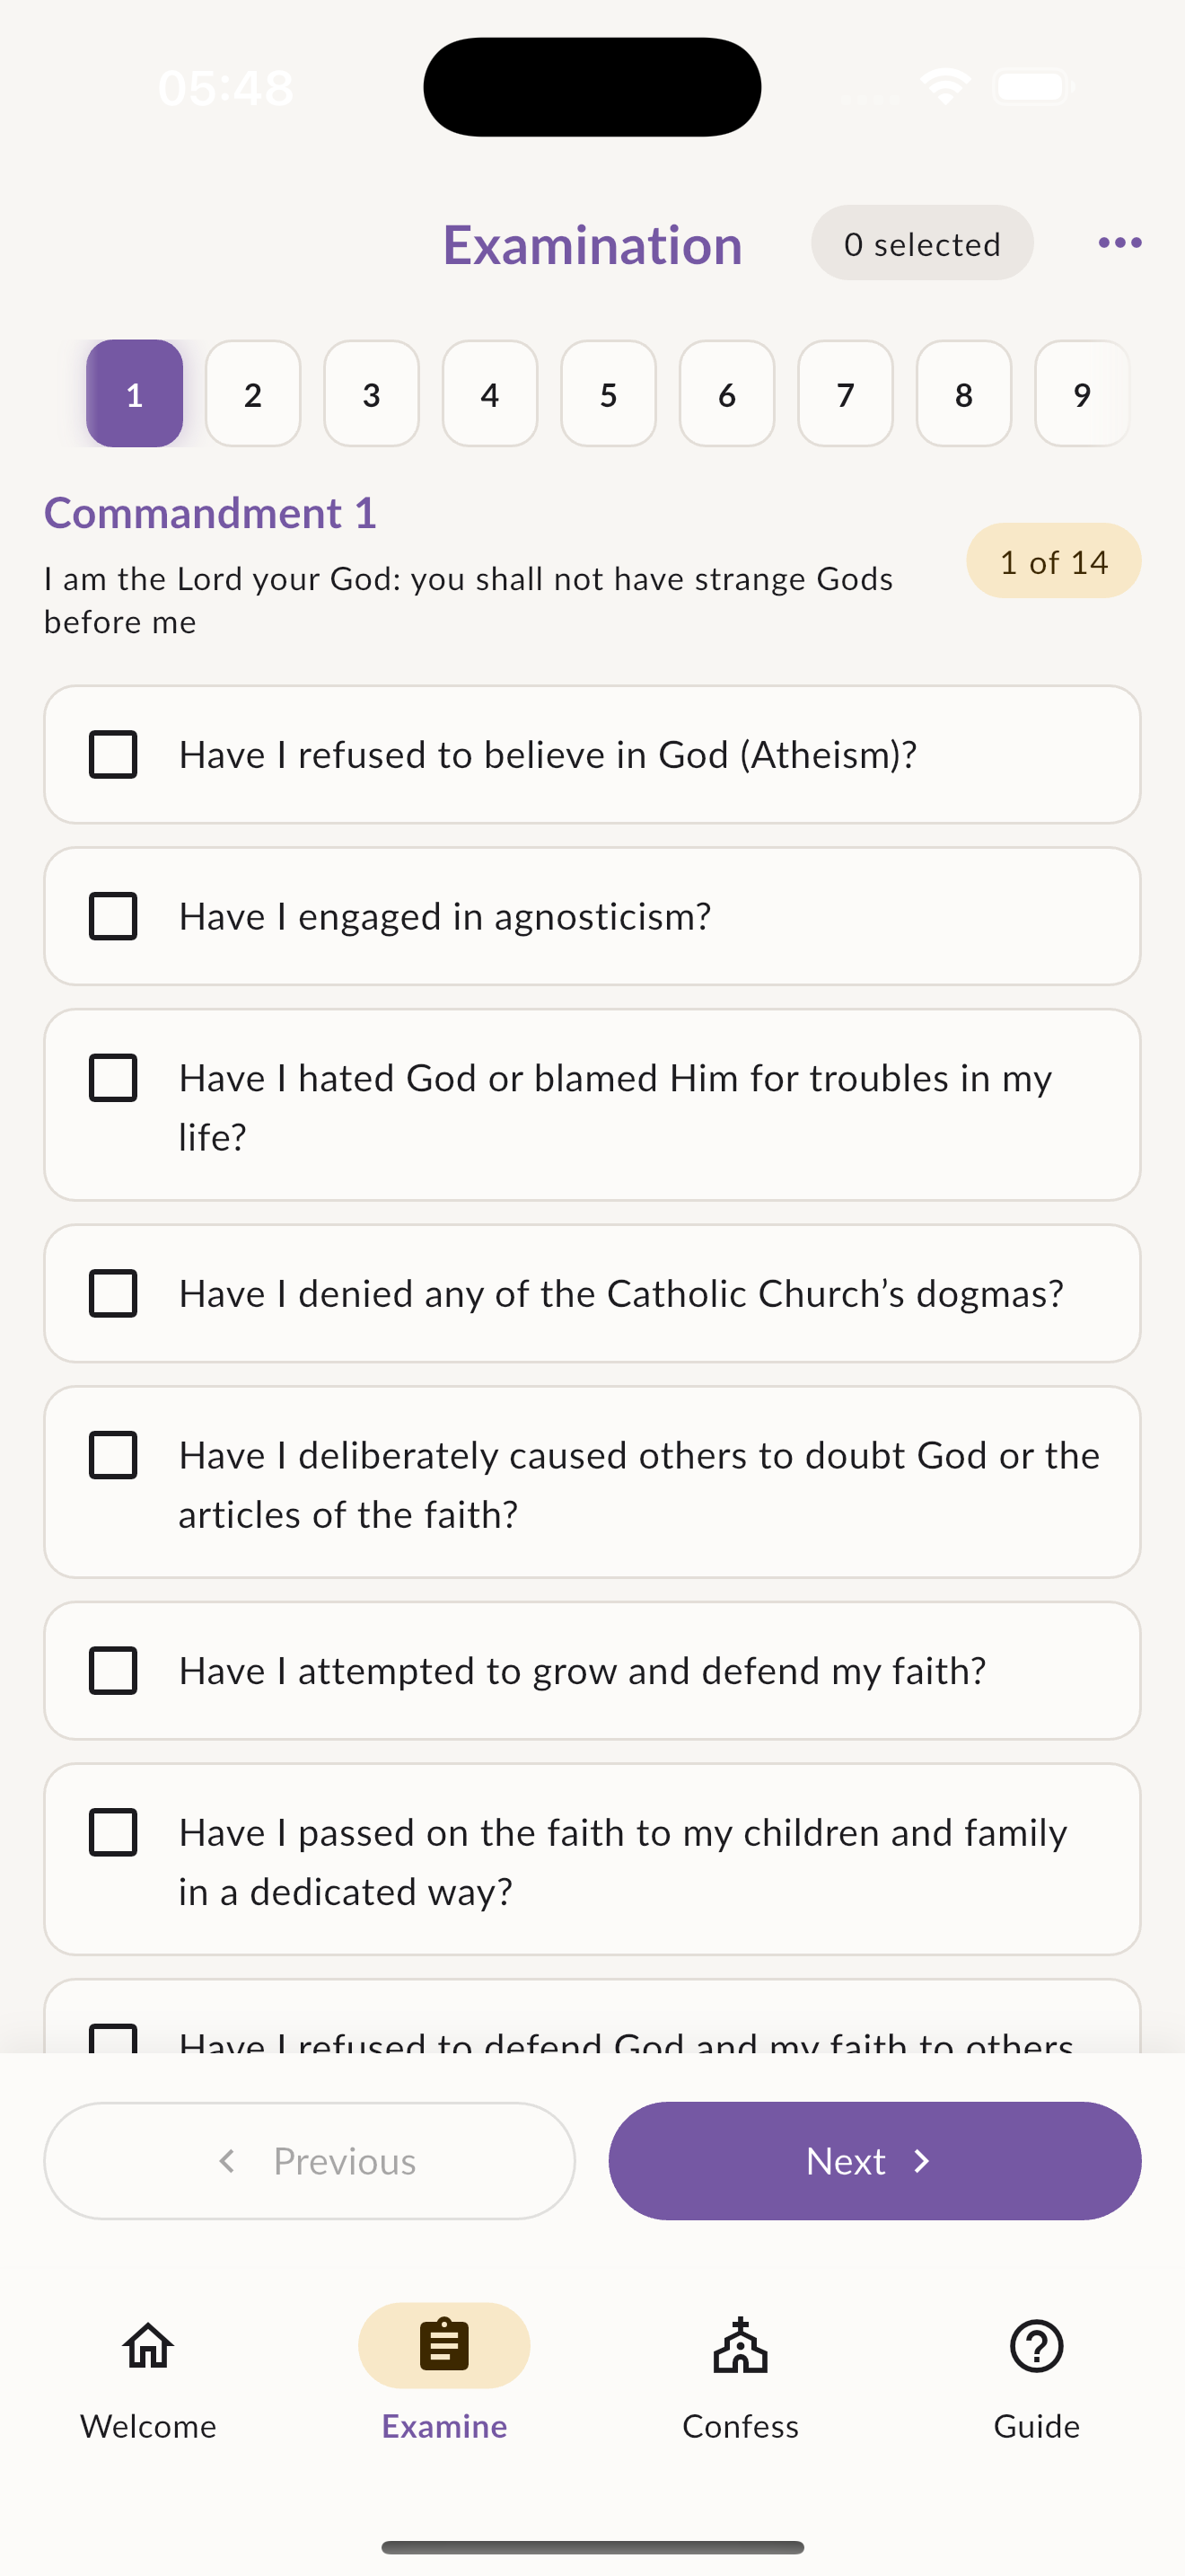The height and width of the screenshot is (2576, 1185).
Task: Tap the Examine clipboard icon
Action: click(443, 2346)
